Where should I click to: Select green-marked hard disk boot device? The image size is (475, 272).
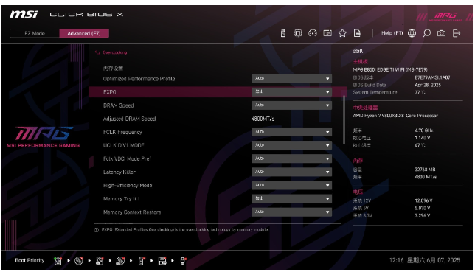coord(58,260)
